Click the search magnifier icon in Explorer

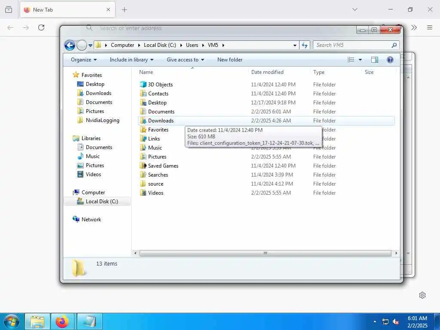394,45
